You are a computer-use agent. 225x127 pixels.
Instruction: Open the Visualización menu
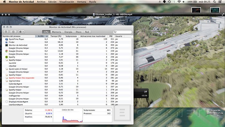pos(67,2)
